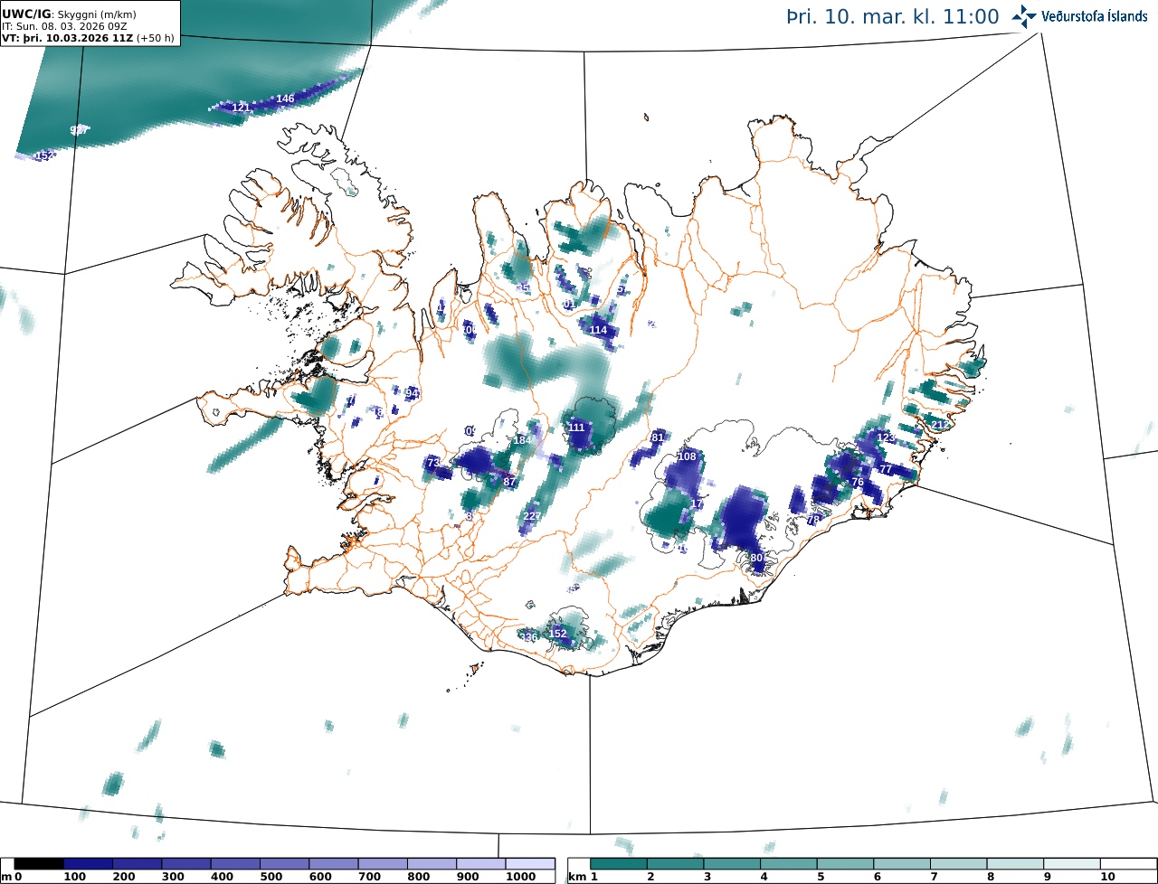Click the 78 visibility value in southeast
This screenshot has width=1158, height=884.
[812, 520]
